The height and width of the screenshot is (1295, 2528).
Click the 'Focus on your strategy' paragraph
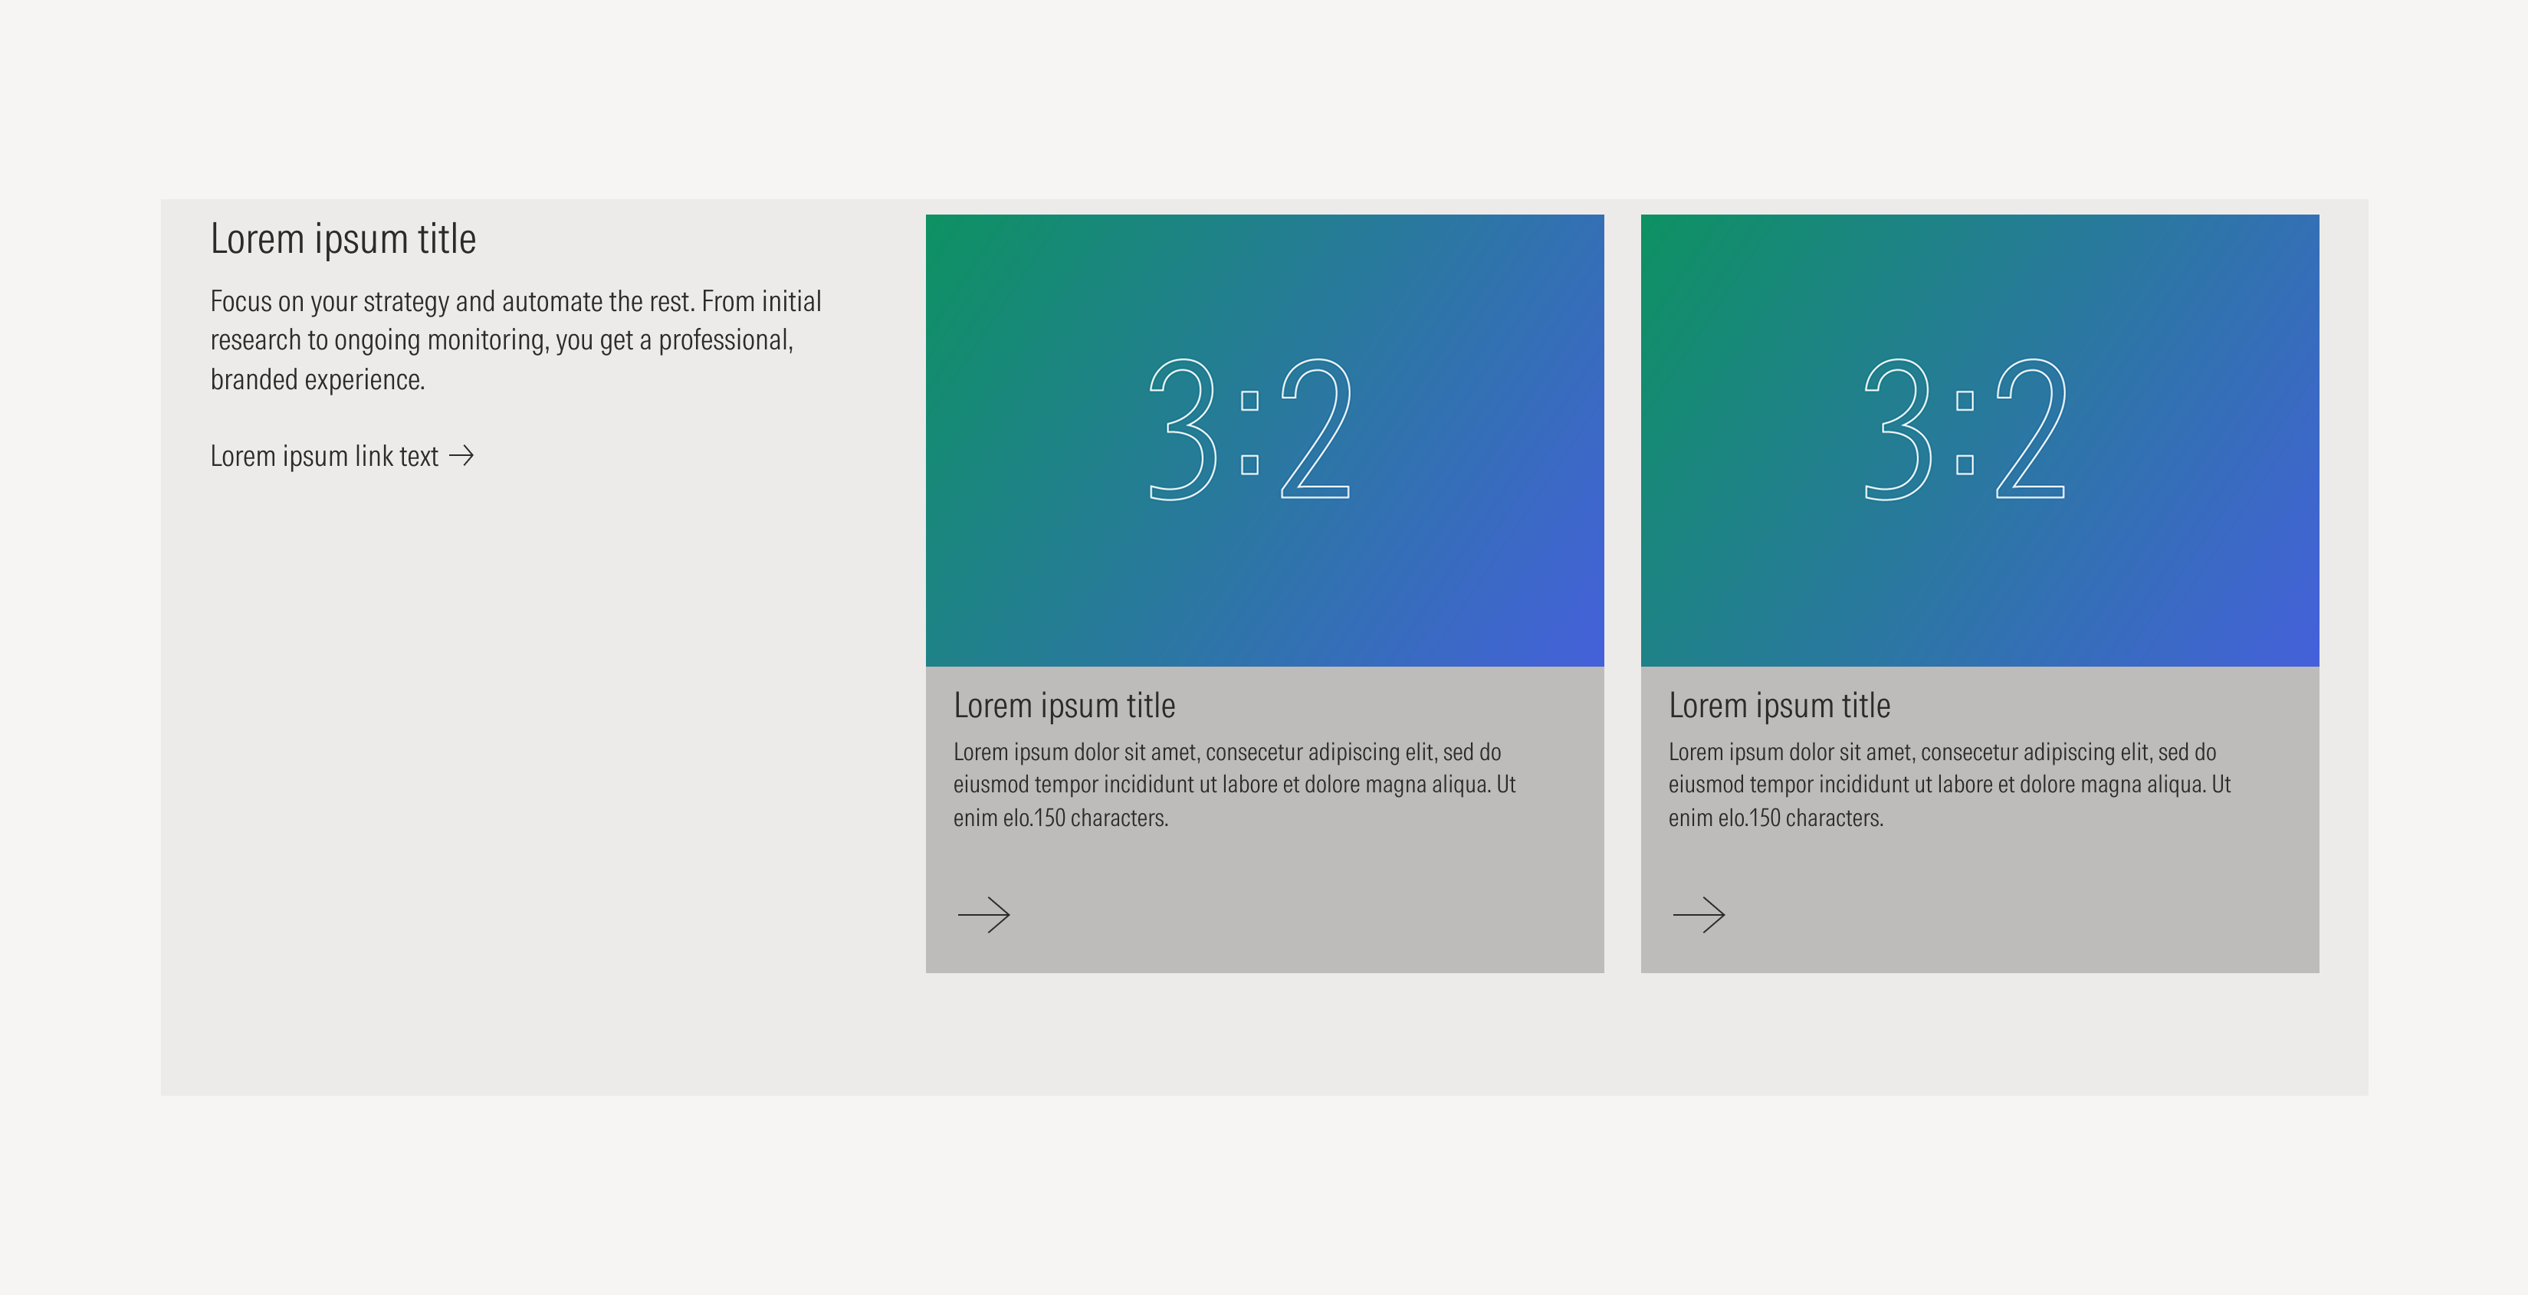515,339
